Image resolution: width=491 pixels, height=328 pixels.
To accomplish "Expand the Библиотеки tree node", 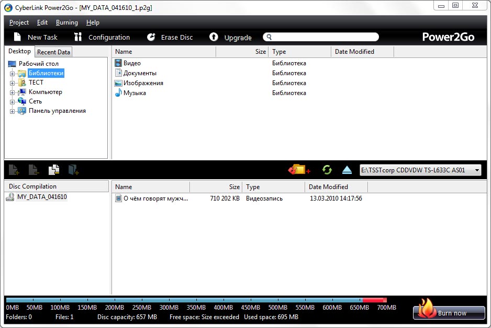I will (12, 74).
